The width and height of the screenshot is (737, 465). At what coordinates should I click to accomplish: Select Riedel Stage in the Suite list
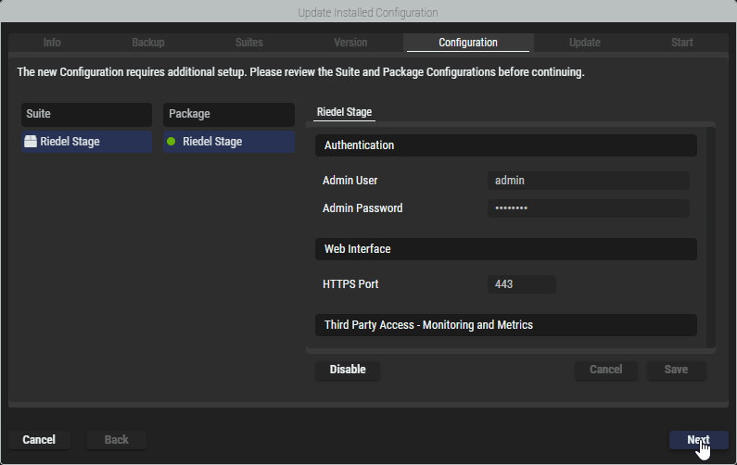[87, 142]
